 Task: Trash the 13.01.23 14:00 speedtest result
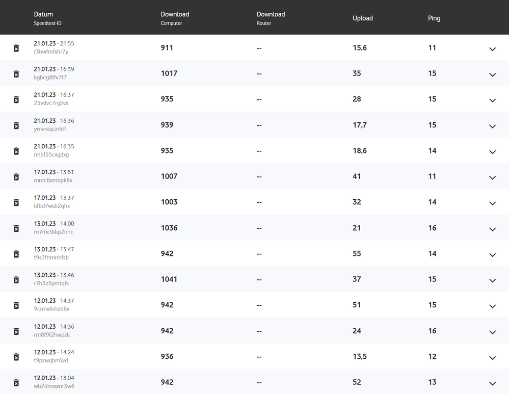[16, 228]
